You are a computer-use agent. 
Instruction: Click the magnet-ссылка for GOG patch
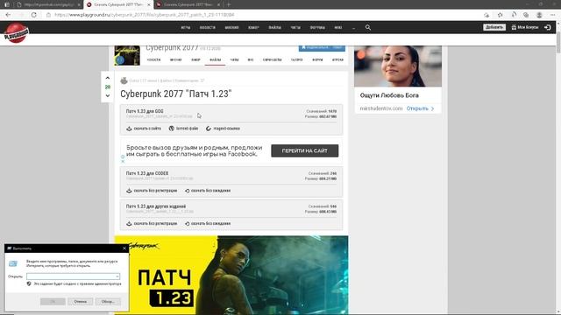223,129
